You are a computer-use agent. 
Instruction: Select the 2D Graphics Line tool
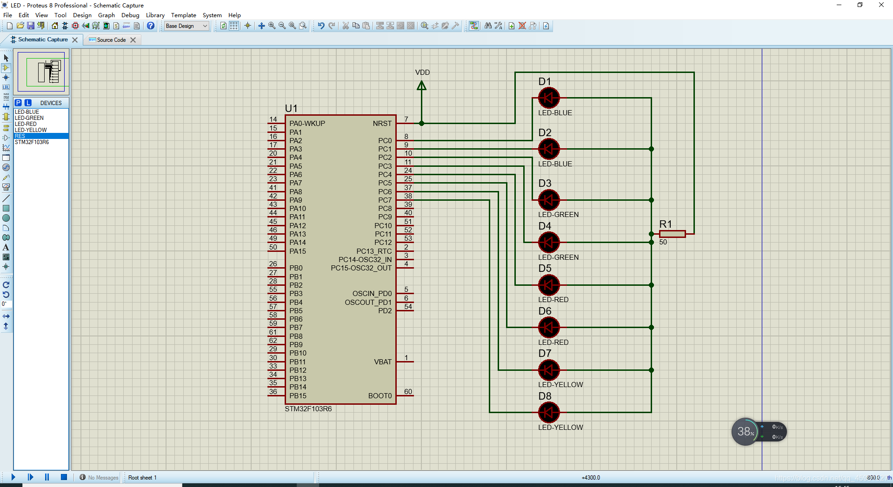[x=6, y=198]
